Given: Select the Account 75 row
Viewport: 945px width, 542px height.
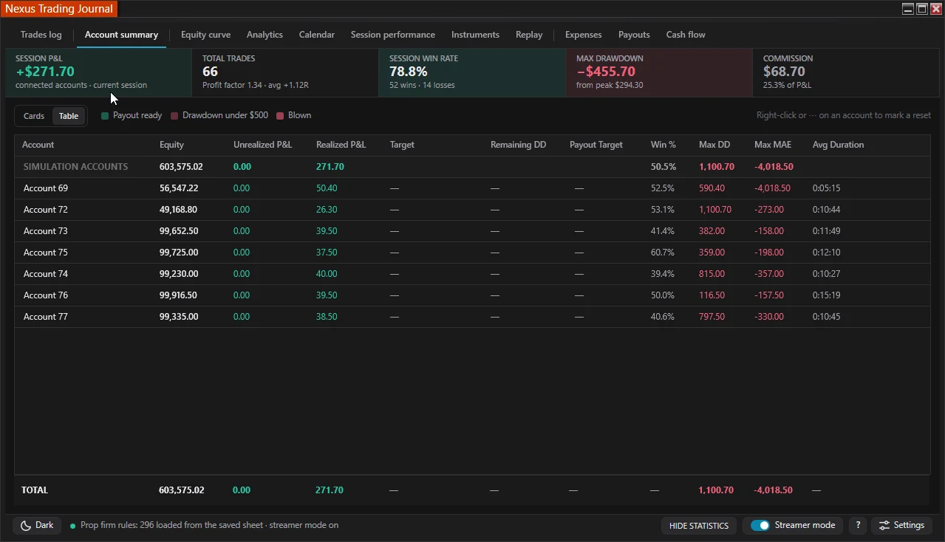Looking at the screenshot, I should tap(472, 253).
